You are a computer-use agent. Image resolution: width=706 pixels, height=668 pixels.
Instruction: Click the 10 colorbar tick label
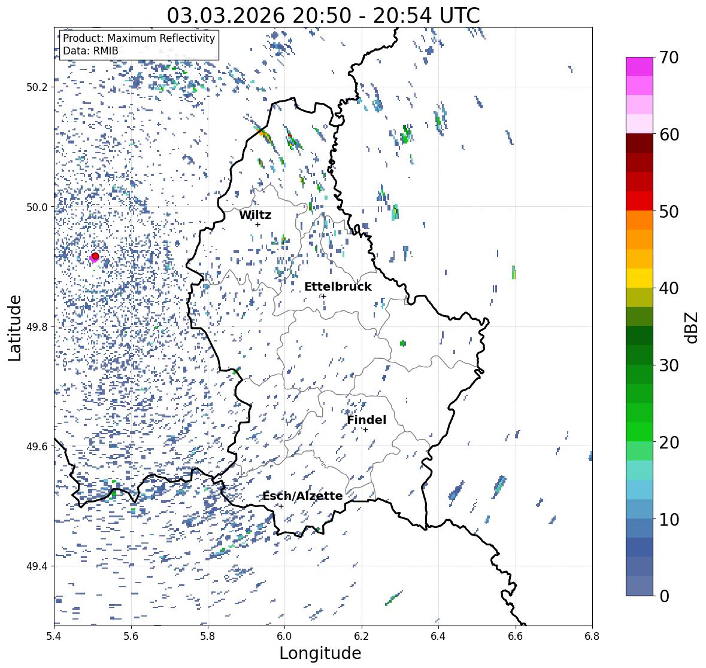coord(669,519)
